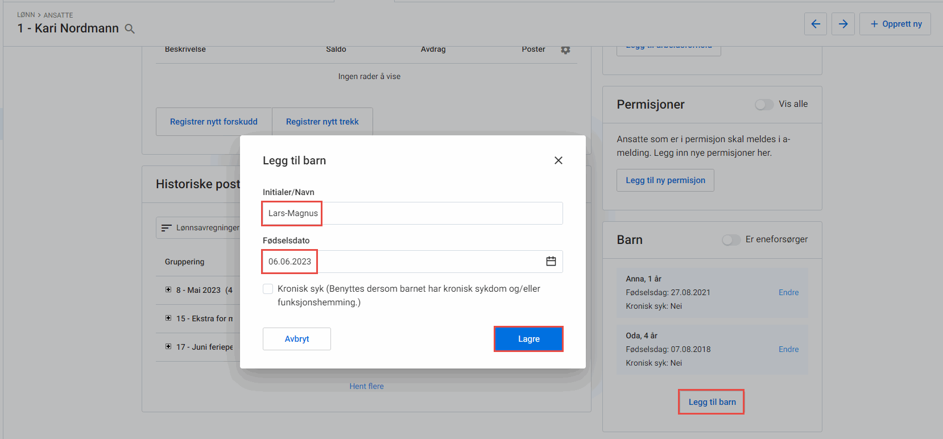Go to previous employee with left arrow

pos(815,24)
